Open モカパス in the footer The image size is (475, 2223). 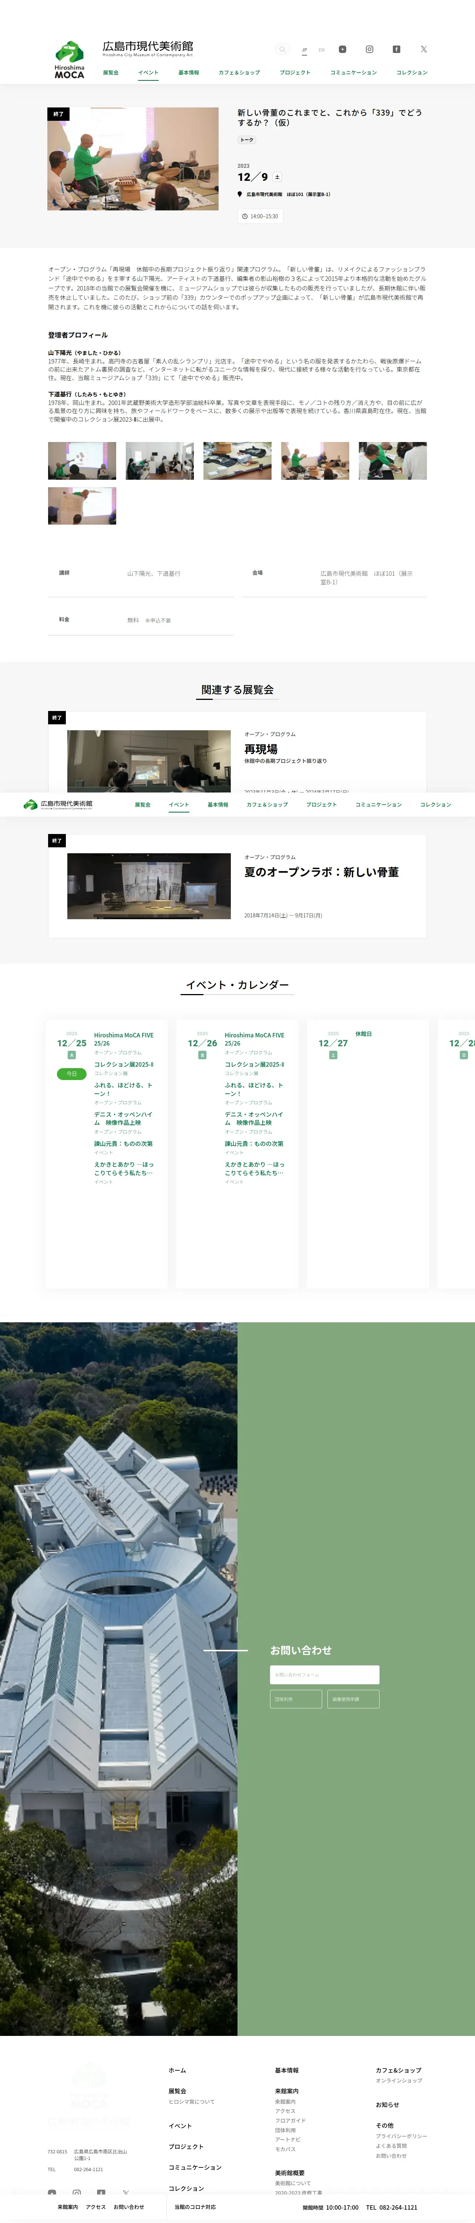pos(285,2149)
